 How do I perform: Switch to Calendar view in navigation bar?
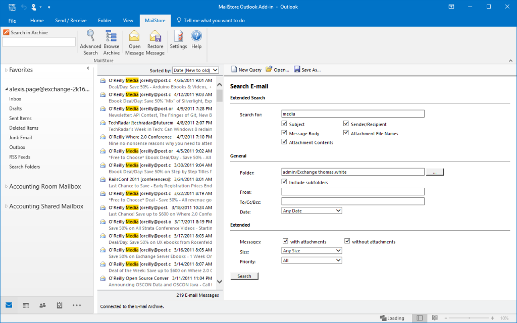pos(26,305)
